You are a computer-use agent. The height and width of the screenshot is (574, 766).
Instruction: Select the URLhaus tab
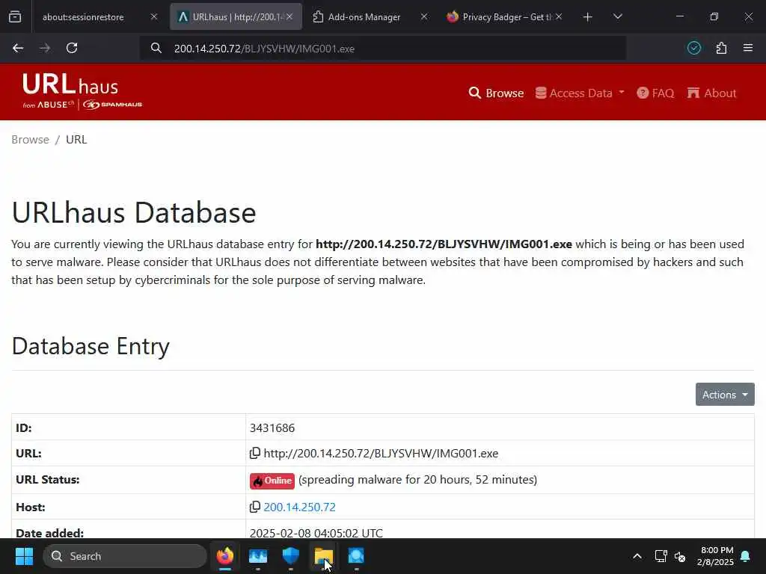pos(236,17)
